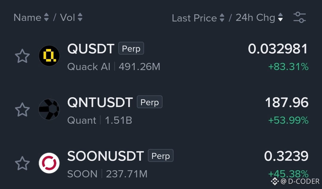Select the 187.96 price of QNTUSDT
Image resolution: width=322 pixels, height=189 pixels.
click(x=287, y=102)
